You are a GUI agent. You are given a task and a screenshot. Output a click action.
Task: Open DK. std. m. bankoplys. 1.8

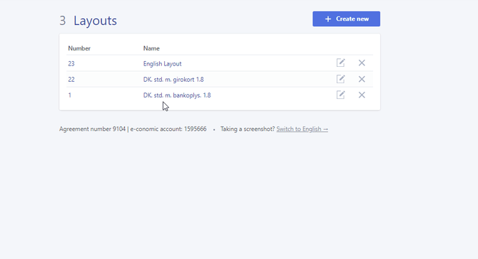177,95
